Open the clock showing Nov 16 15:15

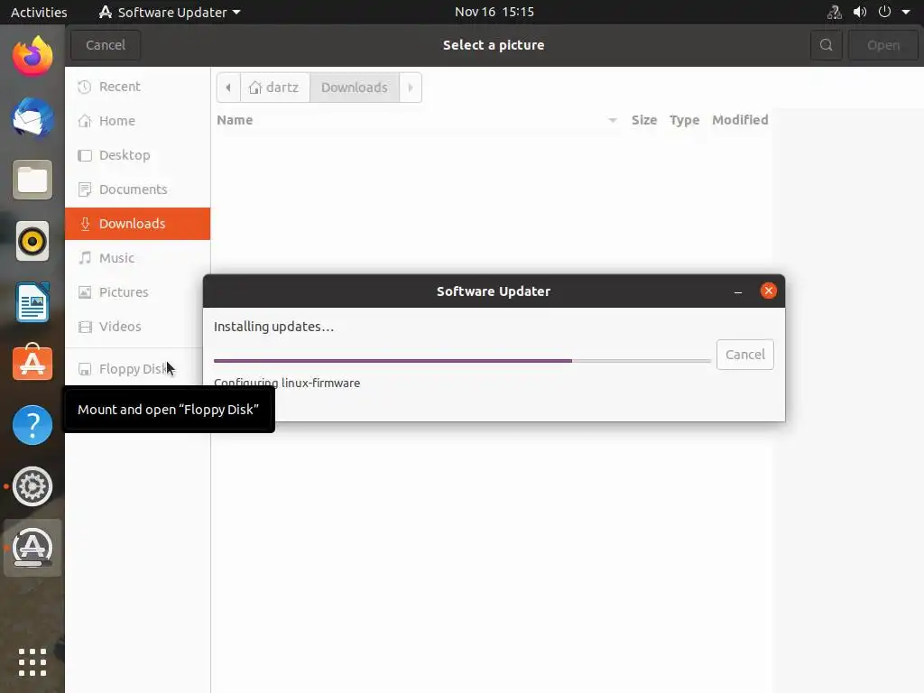(494, 12)
